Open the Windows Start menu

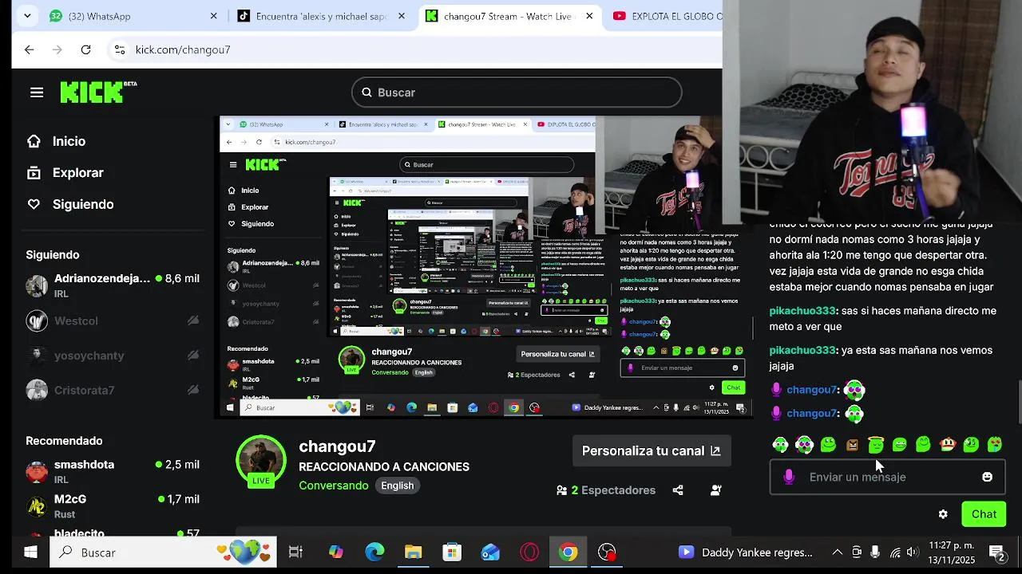[30, 552]
